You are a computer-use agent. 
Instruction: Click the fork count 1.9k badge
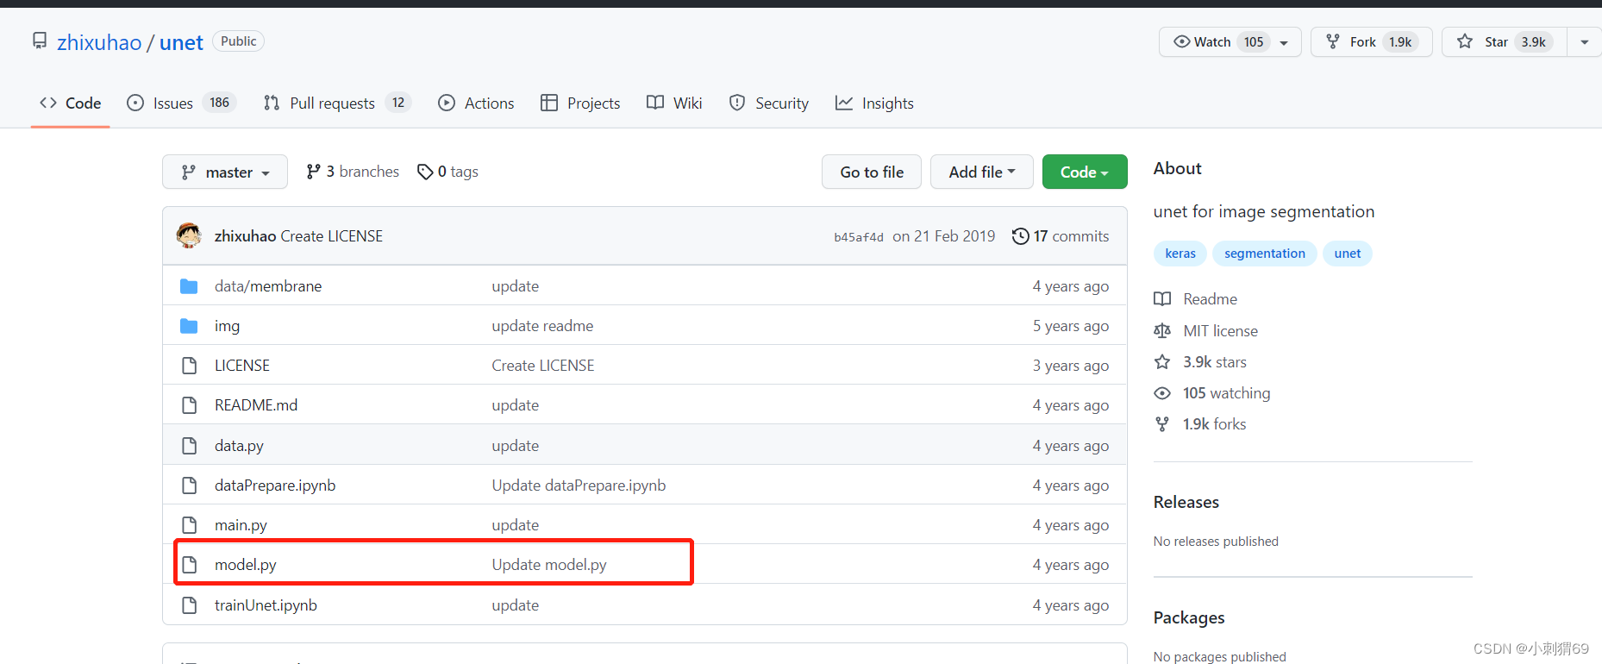(x=1400, y=41)
